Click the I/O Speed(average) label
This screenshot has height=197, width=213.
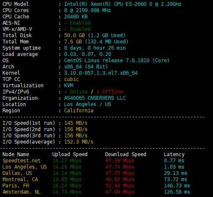[x=29, y=142]
